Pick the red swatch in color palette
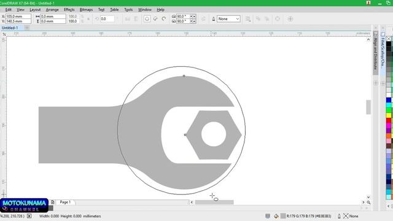This screenshot has height=221, width=393. tap(389, 120)
